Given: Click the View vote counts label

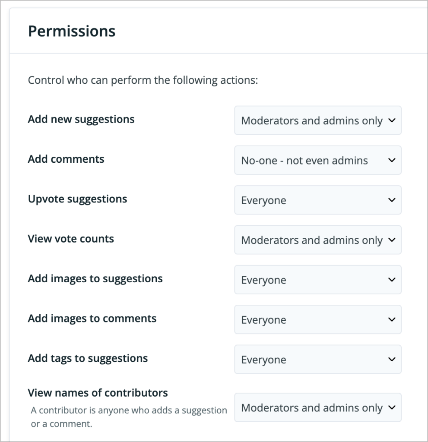Looking at the screenshot, I should tap(71, 239).
